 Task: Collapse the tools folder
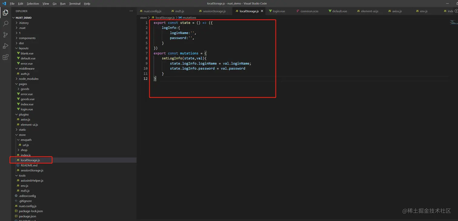coord(22,176)
